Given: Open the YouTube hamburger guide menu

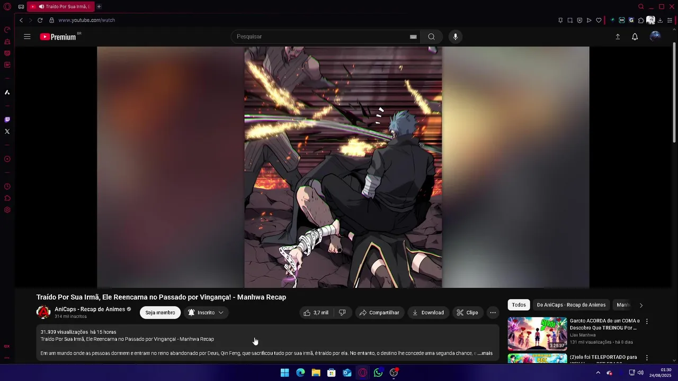Looking at the screenshot, I should coord(27,37).
